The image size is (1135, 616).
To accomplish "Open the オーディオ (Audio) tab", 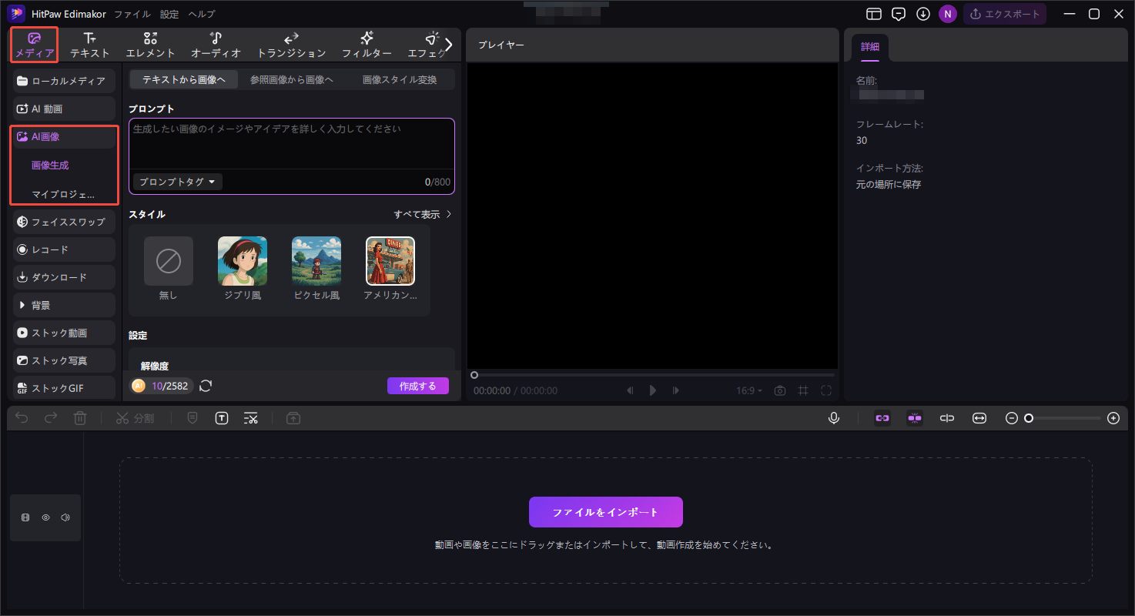I will coord(216,45).
